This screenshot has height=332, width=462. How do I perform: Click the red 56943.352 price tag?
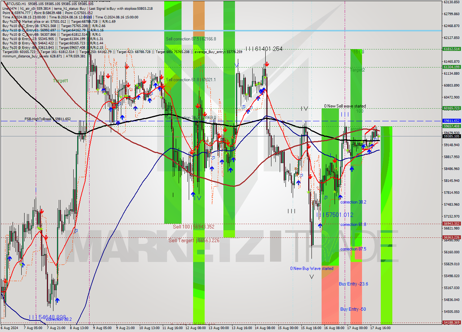[452, 223]
